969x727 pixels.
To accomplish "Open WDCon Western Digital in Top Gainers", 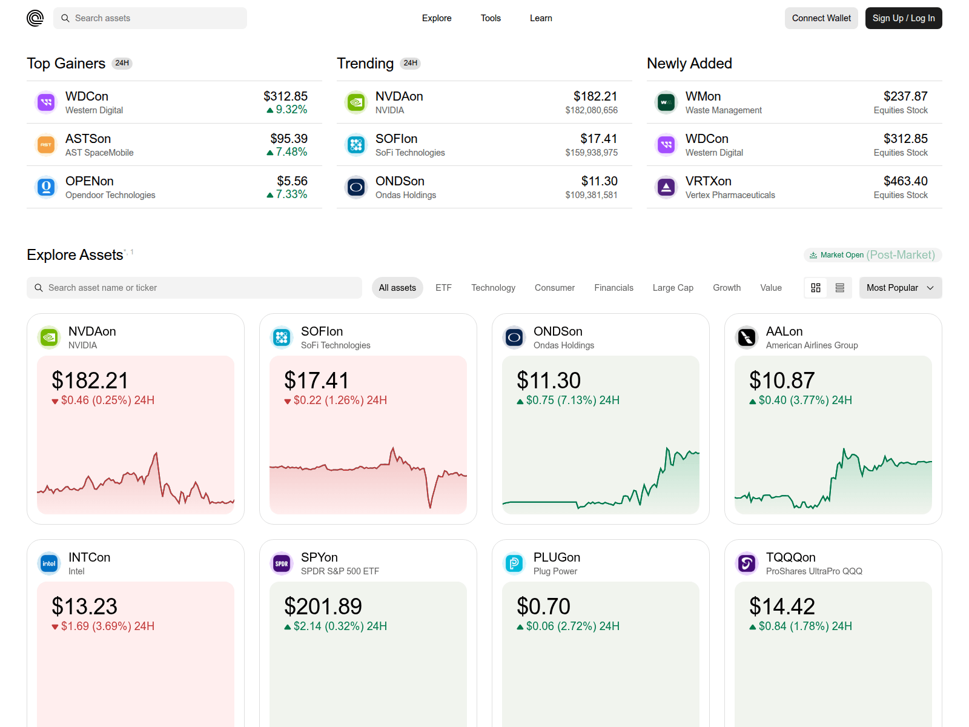I will pos(174,102).
